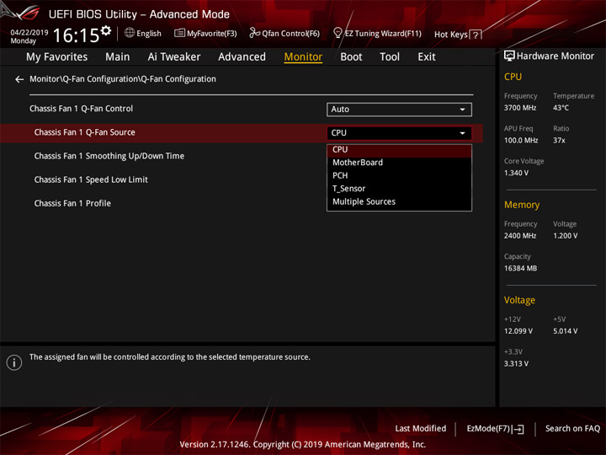606x455 pixels.
Task: Click +12V reading 12.099 V
Action: (518, 331)
